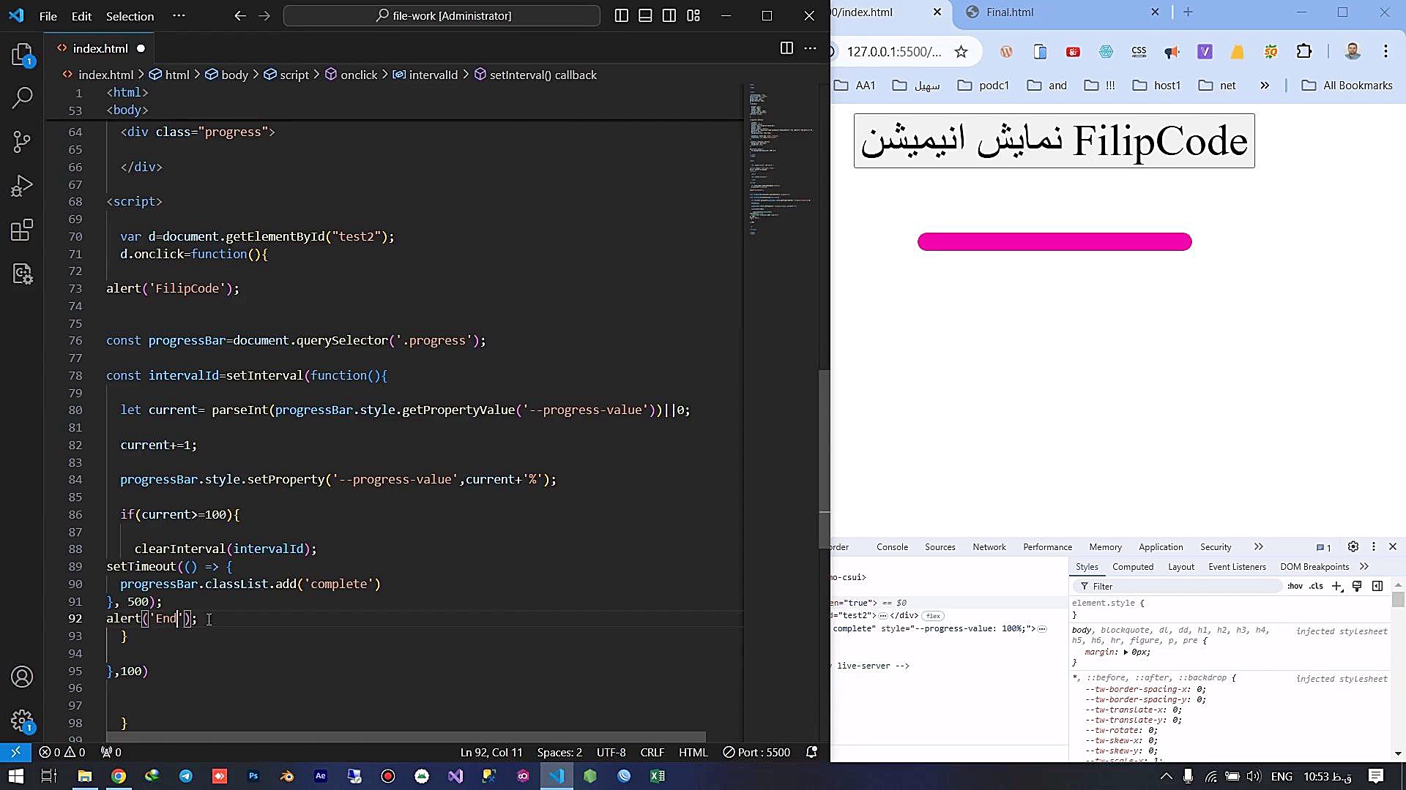1406x790 pixels.
Task: Open Excel from the taskbar
Action: click(x=657, y=776)
